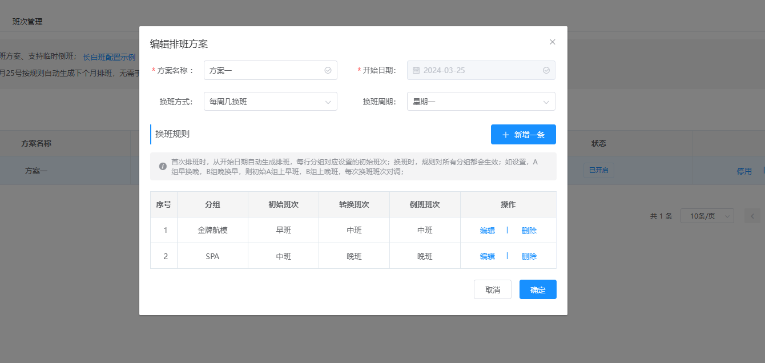Screen dimensions: 765x363
Task: Click the 编辑排班方案 dialog title
Action: 179,44
